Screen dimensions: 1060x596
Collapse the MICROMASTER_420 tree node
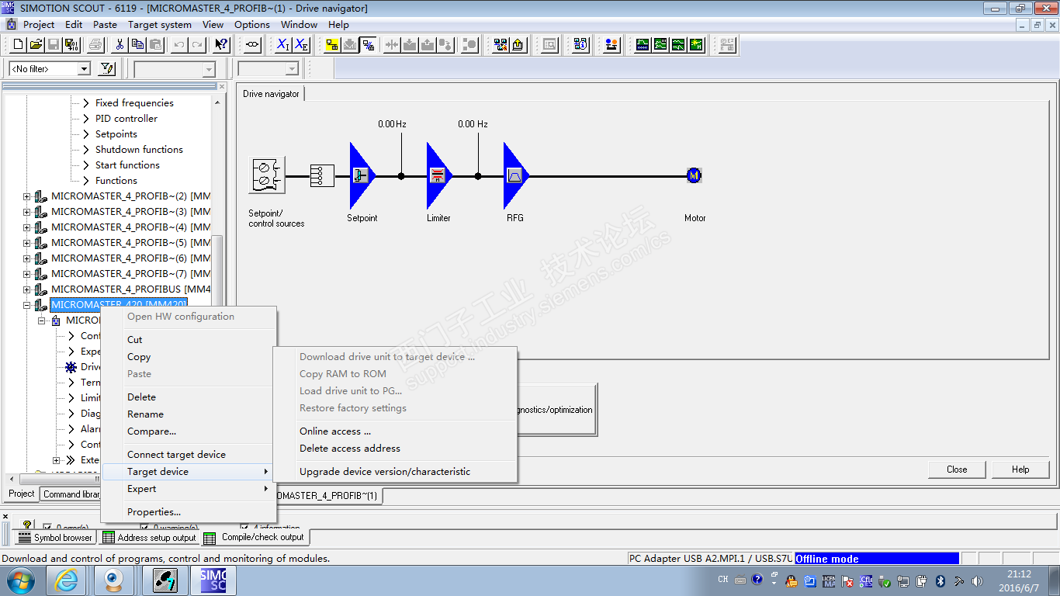pos(27,305)
